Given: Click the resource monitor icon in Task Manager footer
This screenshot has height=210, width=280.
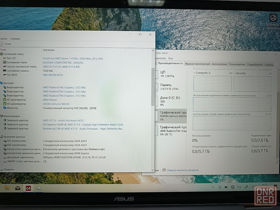Looking at the screenshot, I should coord(164,170).
